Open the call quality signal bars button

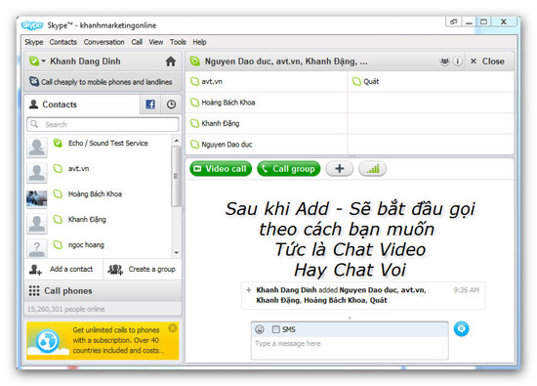[372, 169]
